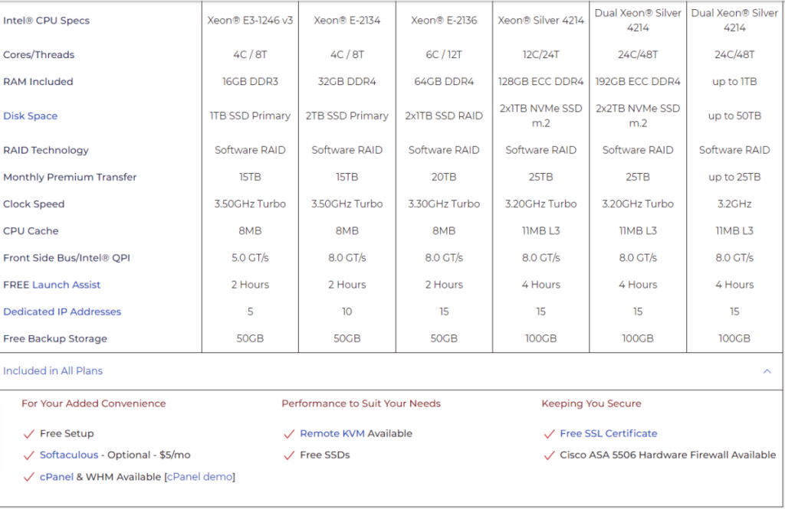
Task: Open the Disk Space link
Action: coord(30,116)
